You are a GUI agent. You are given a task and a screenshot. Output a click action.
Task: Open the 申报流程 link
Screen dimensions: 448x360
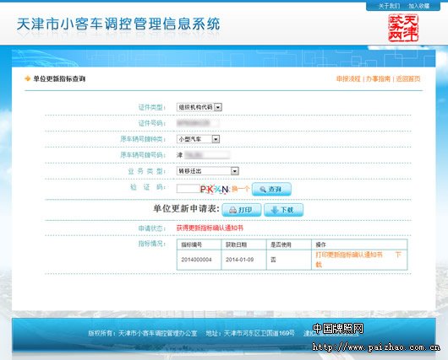[348, 79]
